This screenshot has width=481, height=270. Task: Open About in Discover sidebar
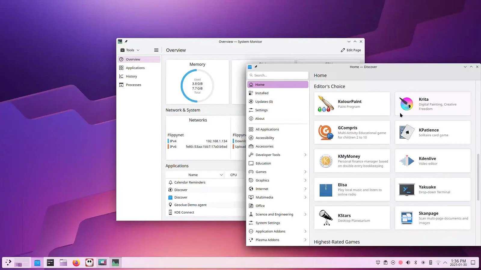[x=278, y=118]
